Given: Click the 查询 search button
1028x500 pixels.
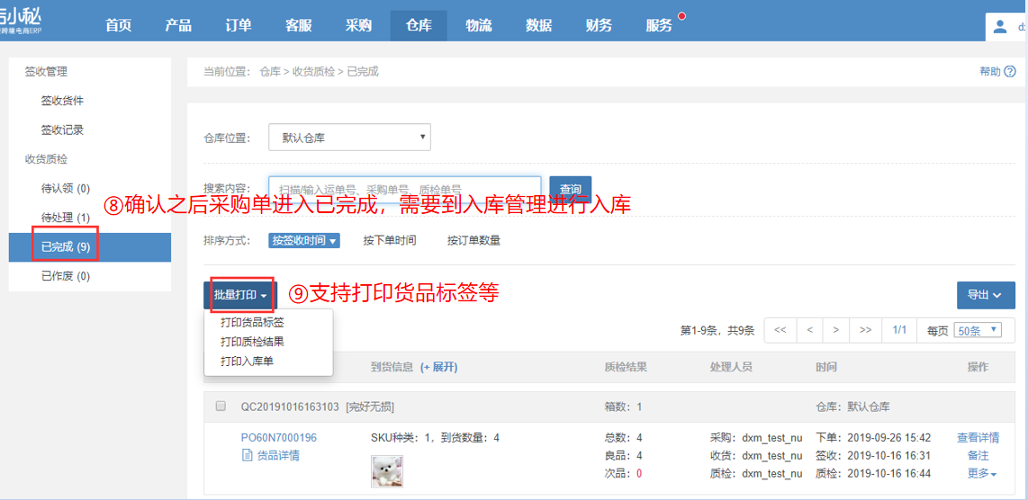Looking at the screenshot, I should 570,190.
